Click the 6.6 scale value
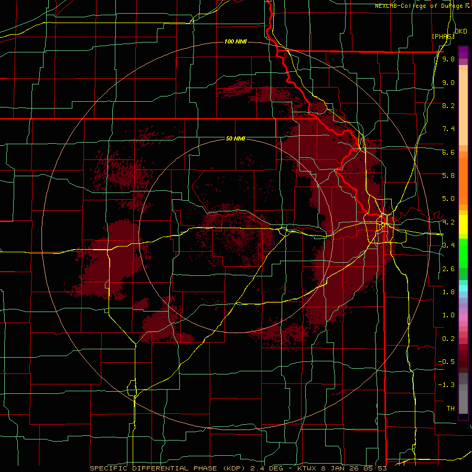 [448, 152]
